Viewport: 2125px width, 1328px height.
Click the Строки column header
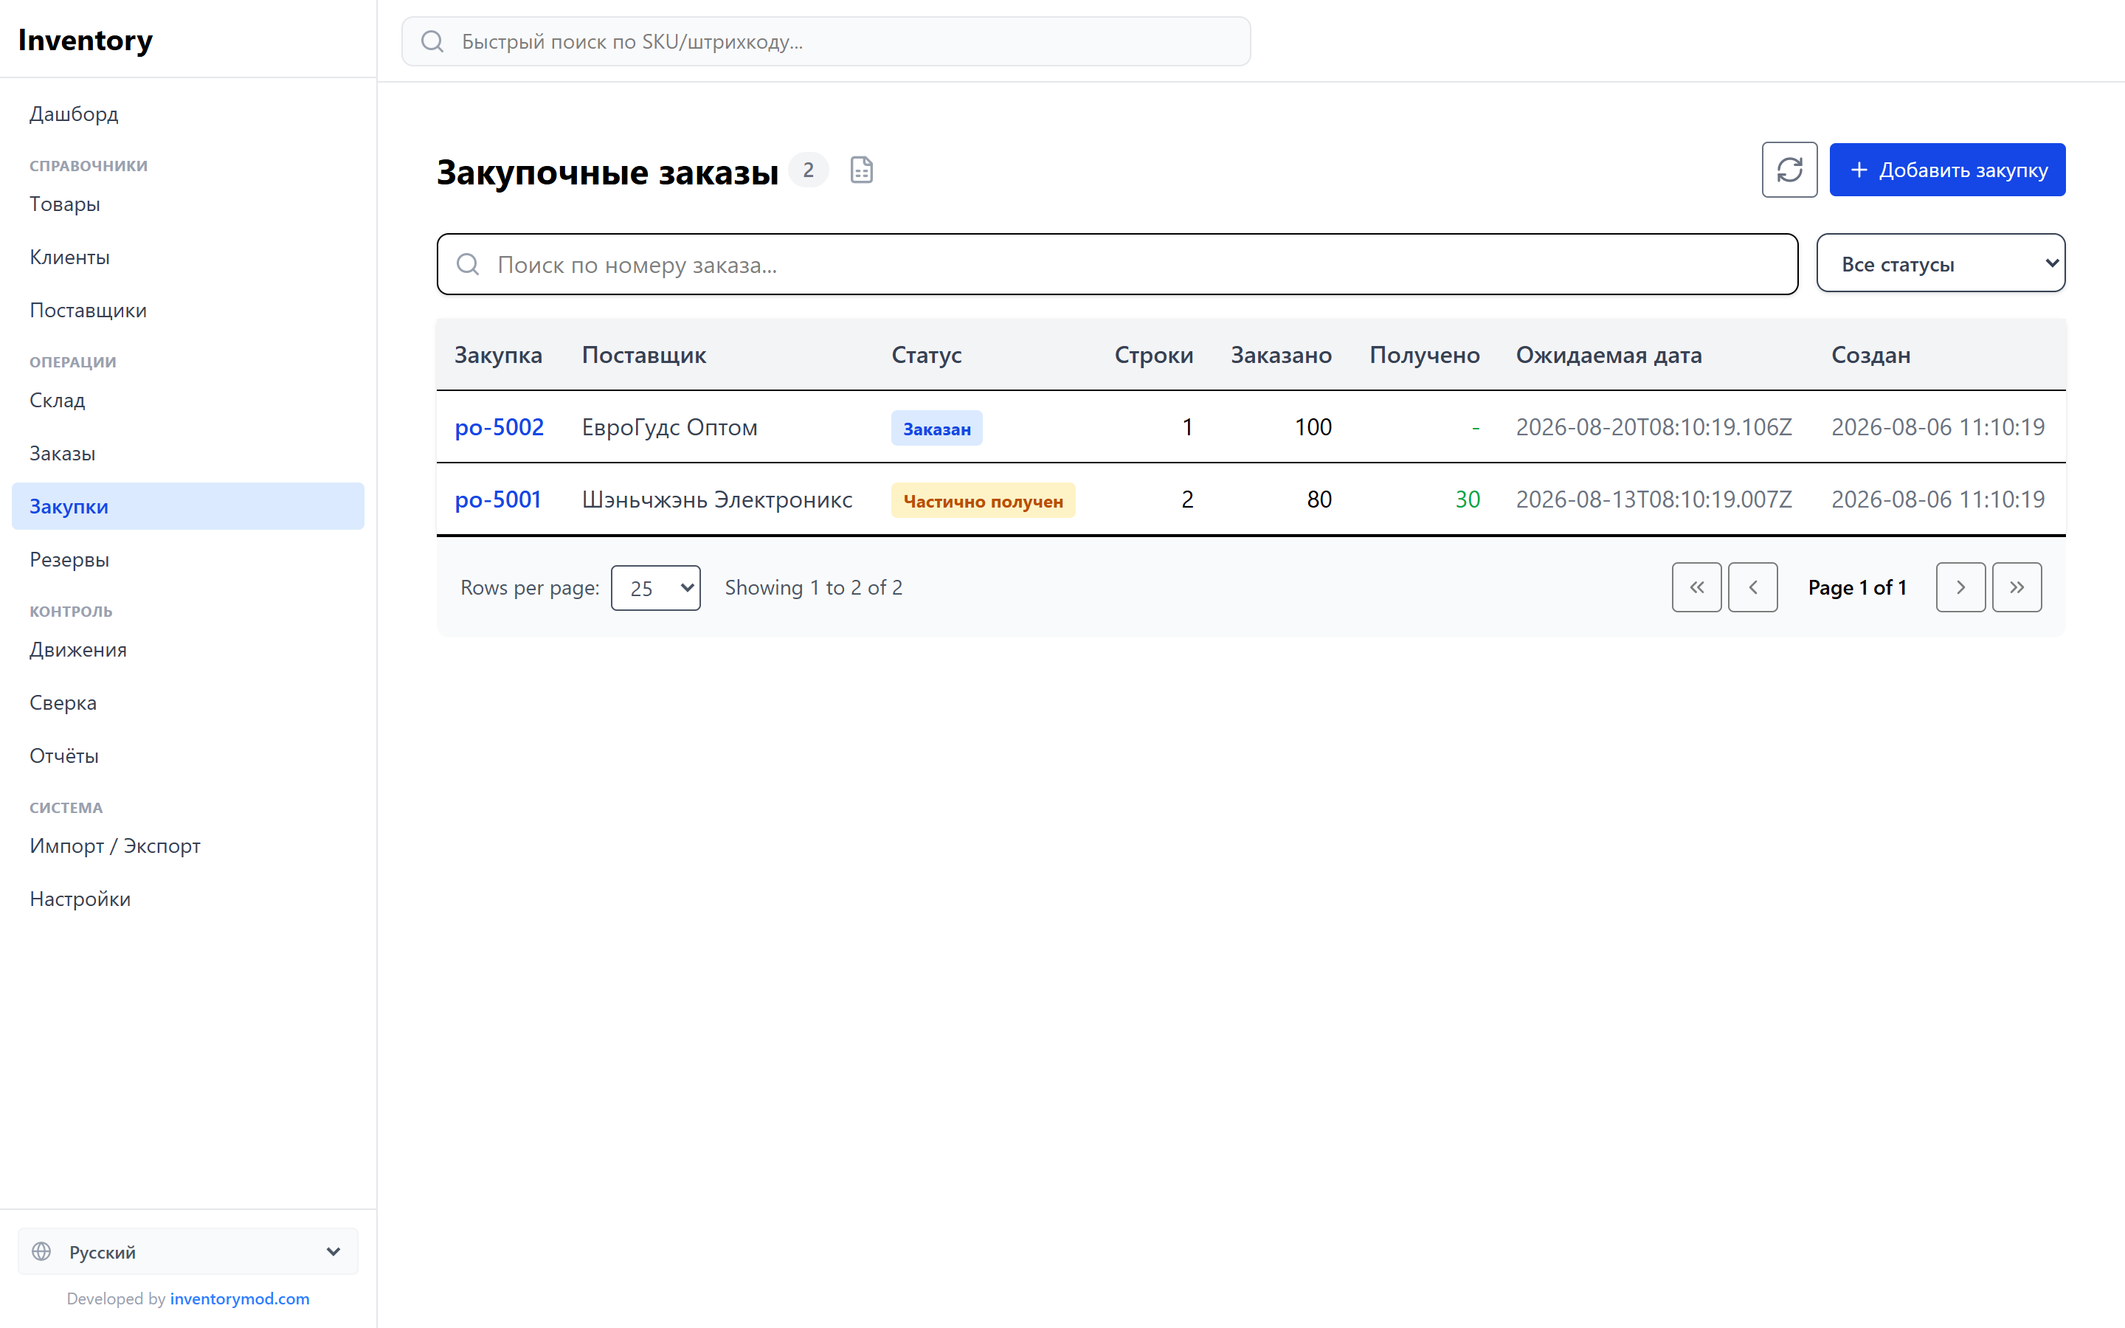coord(1153,355)
